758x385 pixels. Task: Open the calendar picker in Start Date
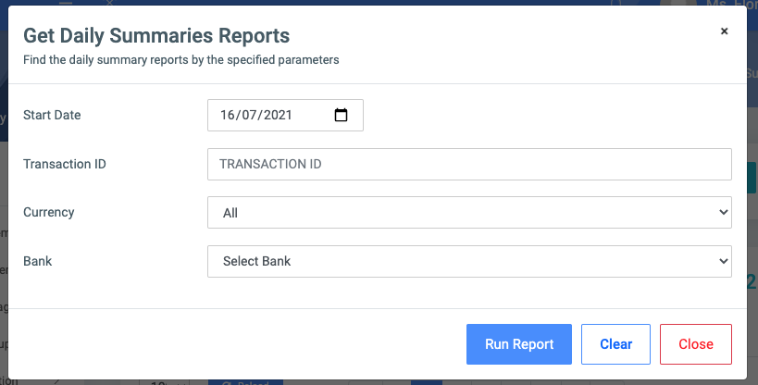pyautogui.click(x=341, y=116)
